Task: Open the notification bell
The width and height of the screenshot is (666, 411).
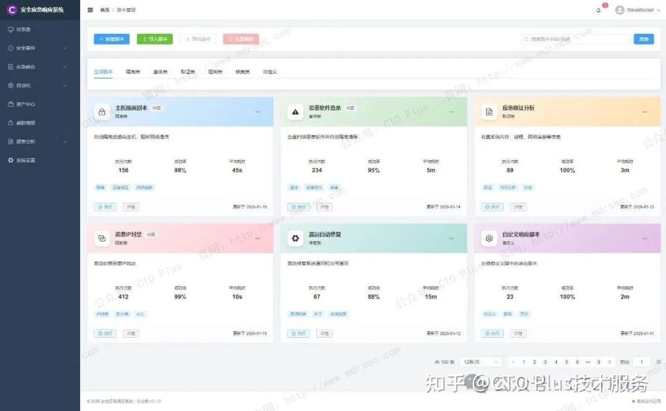Action: (x=598, y=10)
